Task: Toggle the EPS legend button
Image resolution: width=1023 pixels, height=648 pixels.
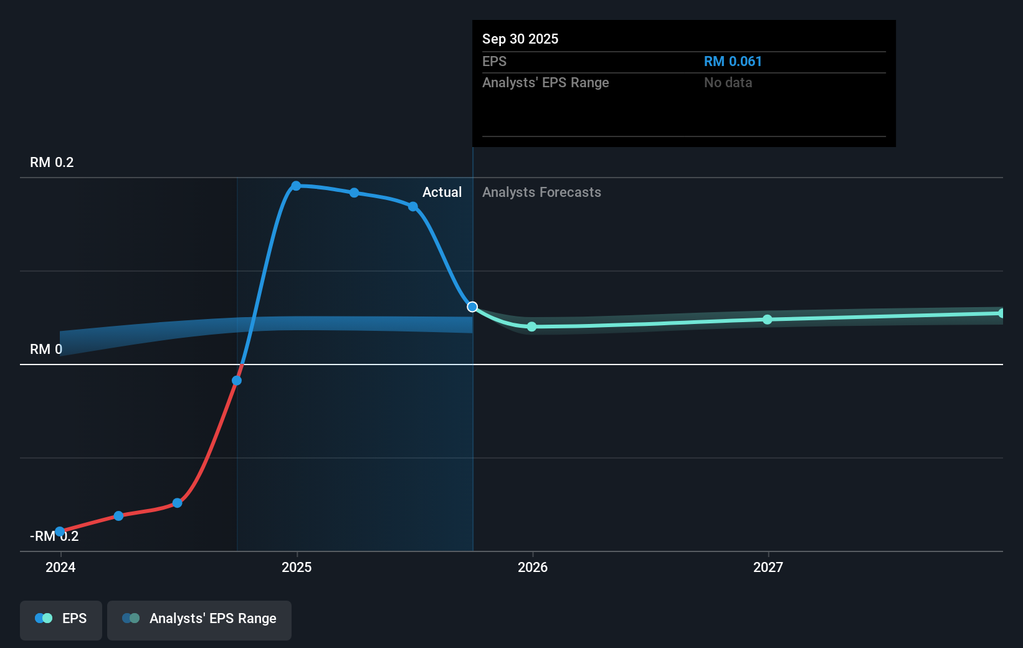Action: pos(61,620)
